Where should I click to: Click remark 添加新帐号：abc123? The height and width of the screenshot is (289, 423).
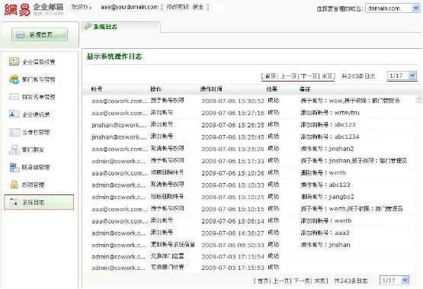click(328, 124)
